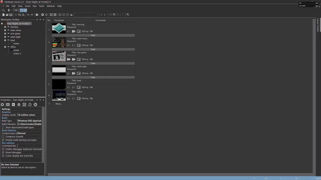Image resolution: width=321 pixels, height=180 pixels.
Task: Open the Insert menu
Action: coord(27,6)
